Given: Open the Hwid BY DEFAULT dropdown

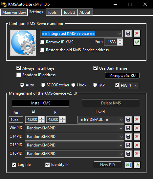Looking at the screenshot, I should click(x=121, y=120).
